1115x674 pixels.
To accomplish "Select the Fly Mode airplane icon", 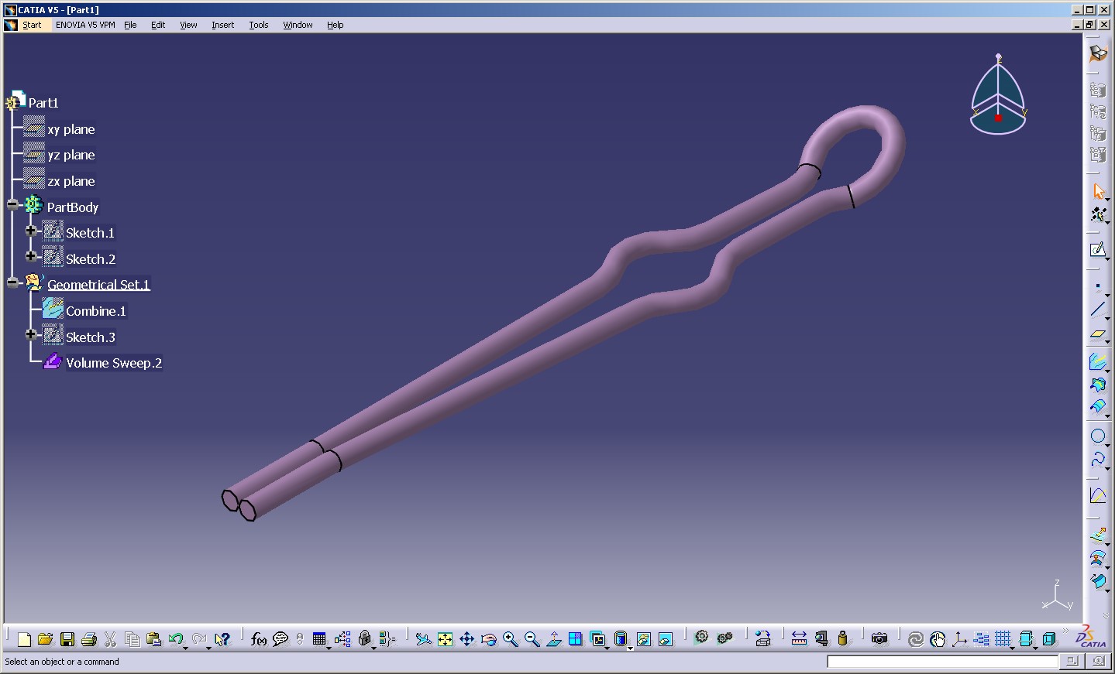I will 423,639.
